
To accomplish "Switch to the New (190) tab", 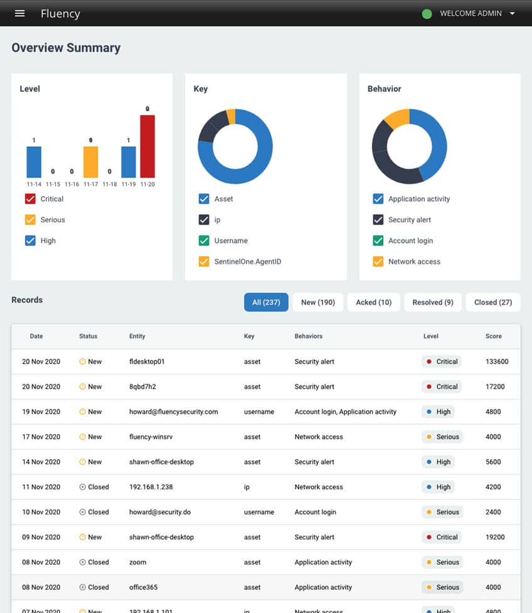I will [x=317, y=302].
